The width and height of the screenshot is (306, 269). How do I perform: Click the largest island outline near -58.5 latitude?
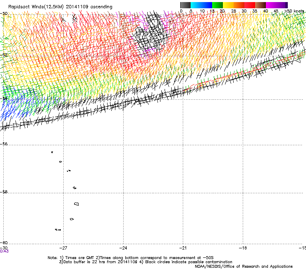pos(76,204)
